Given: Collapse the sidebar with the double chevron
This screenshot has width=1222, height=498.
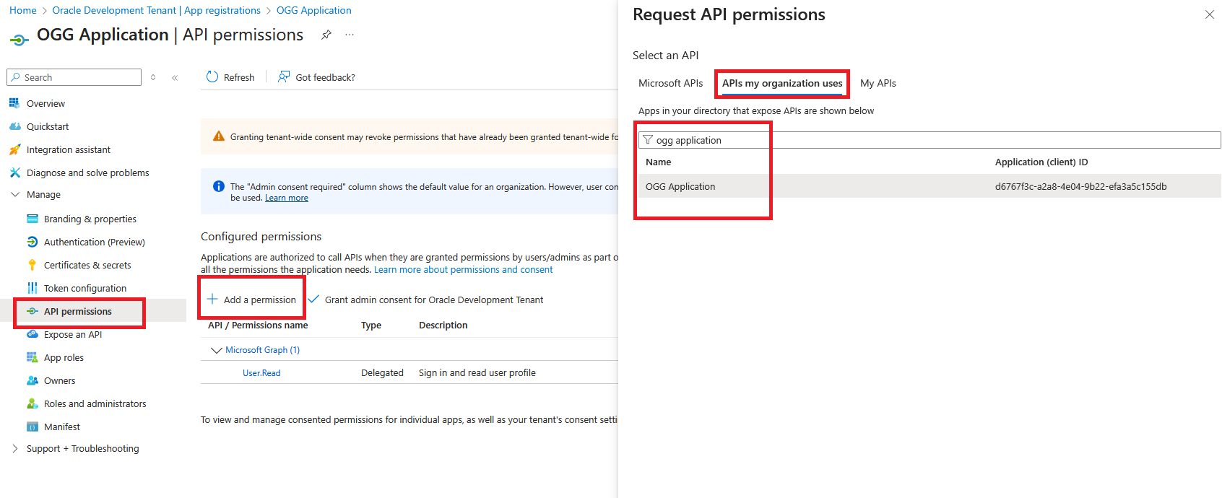Looking at the screenshot, I should tap(175, 77).
